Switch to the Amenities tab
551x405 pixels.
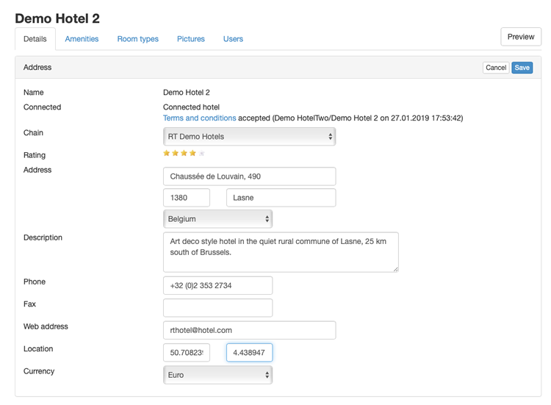[x=82, y=39]
